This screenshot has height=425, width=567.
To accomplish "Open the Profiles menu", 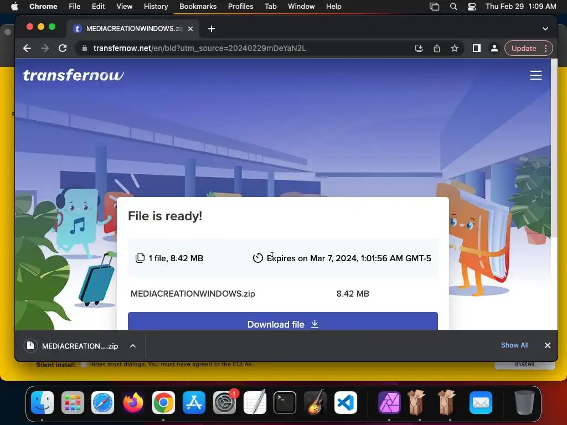I will point(240,6).
